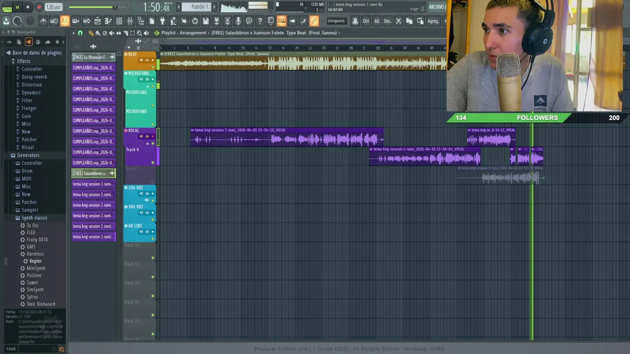Click the playlist timeline at bar 25
The image size is (630, 354).
click(x=324, y=48)
